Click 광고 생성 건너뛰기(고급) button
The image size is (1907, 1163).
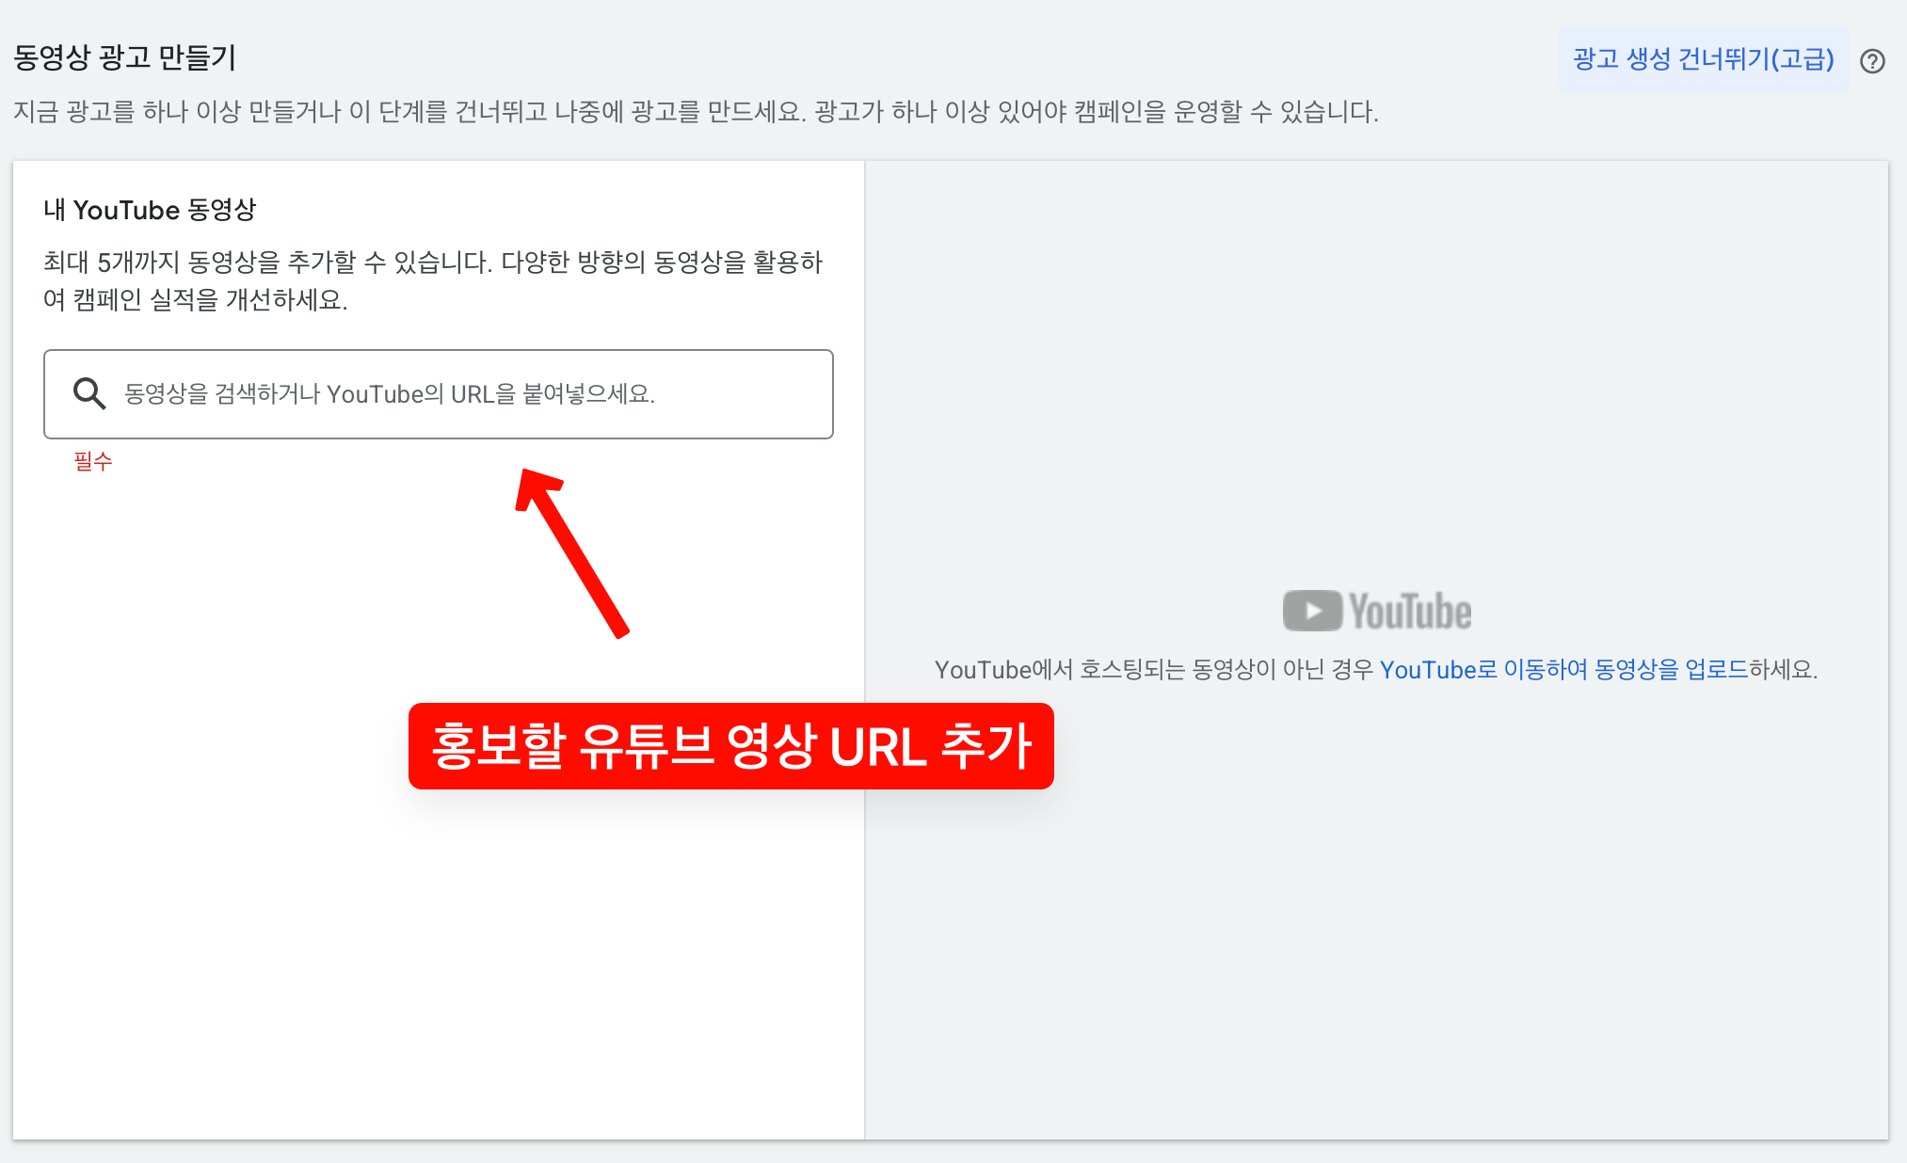pos(1703,59)
